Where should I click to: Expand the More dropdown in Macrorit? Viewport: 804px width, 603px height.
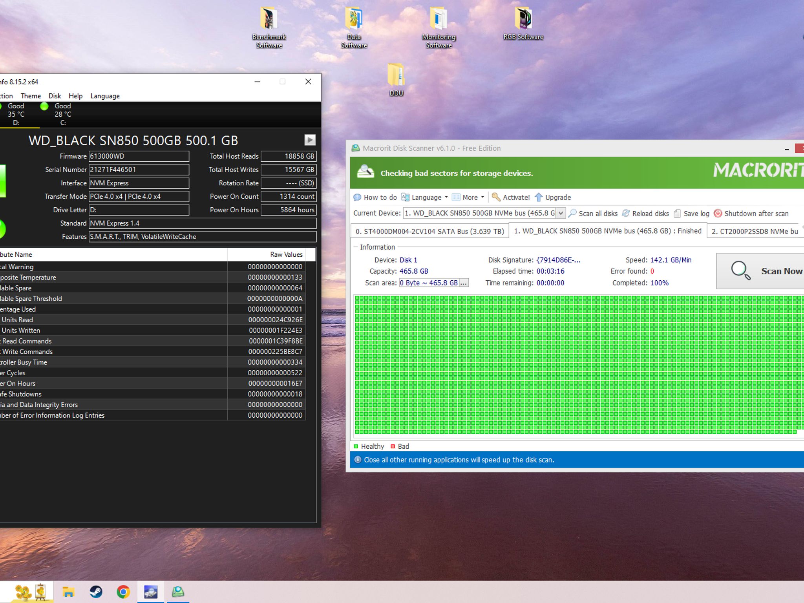[468, 197]
